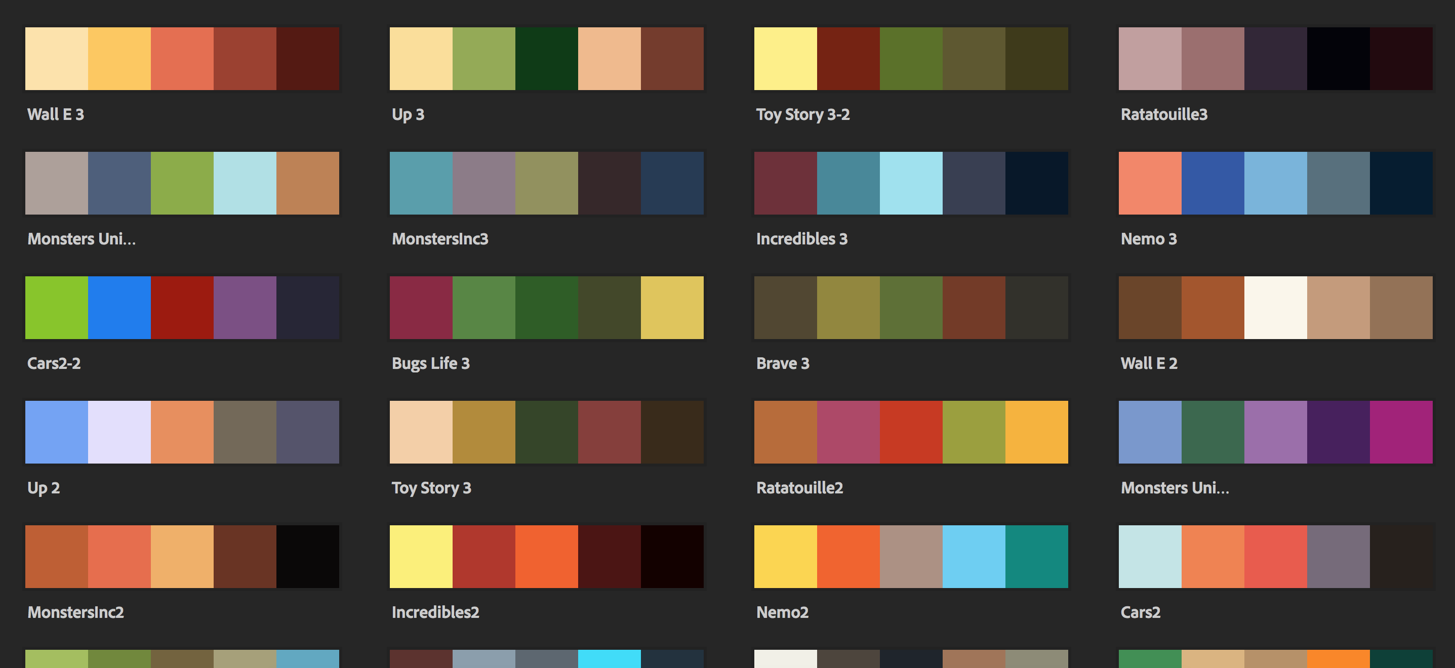Select the Wall E 2 label

(x=1149, y=363)
